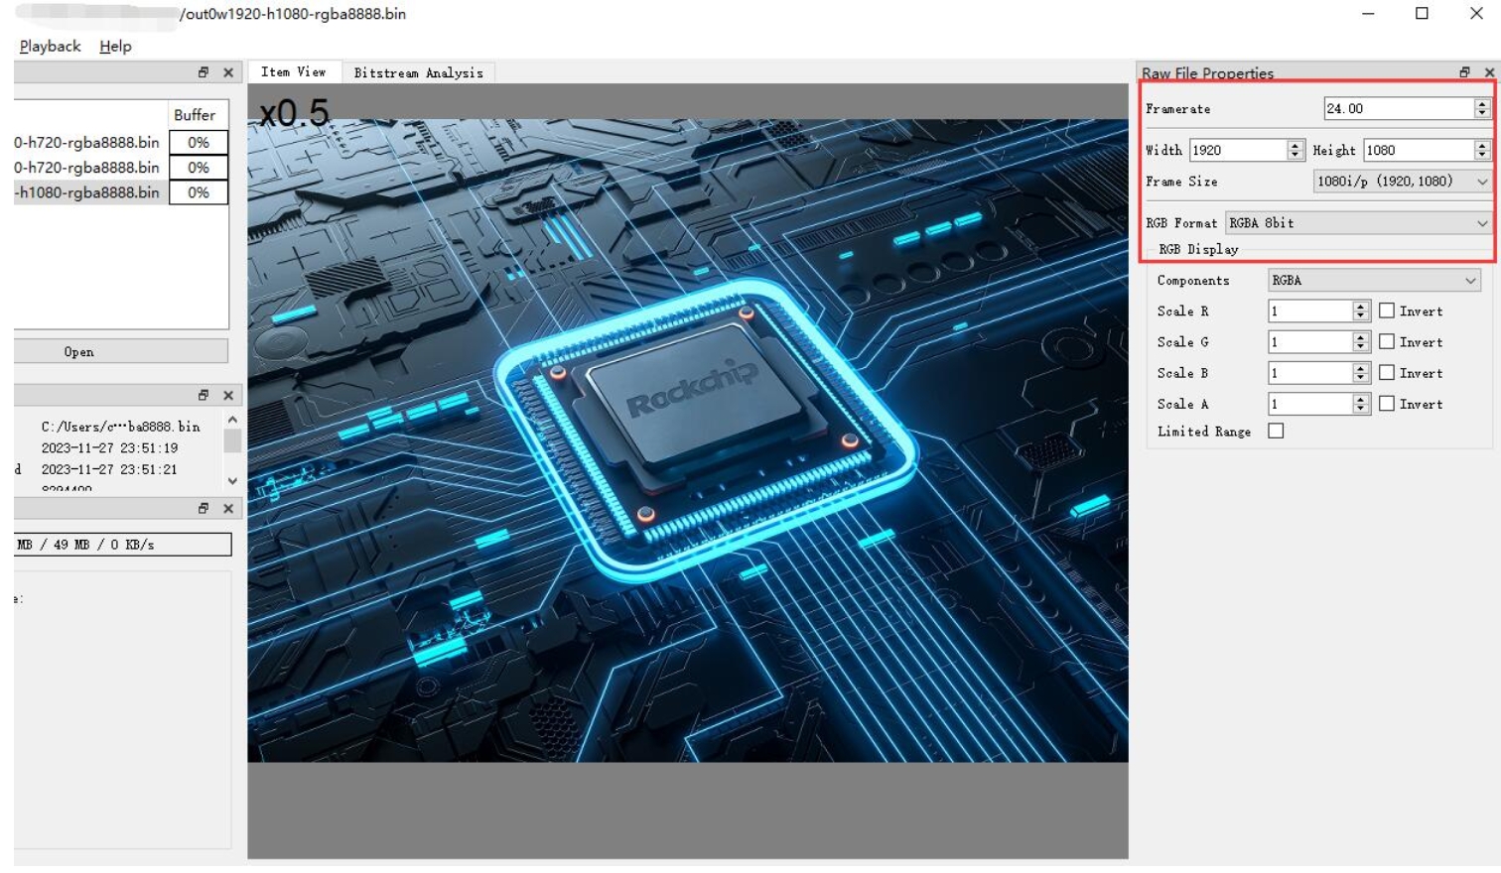
Task: Undock the caching status panel
Action: 204,508
